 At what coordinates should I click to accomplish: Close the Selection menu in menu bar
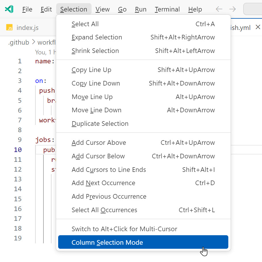coord(74,9)
